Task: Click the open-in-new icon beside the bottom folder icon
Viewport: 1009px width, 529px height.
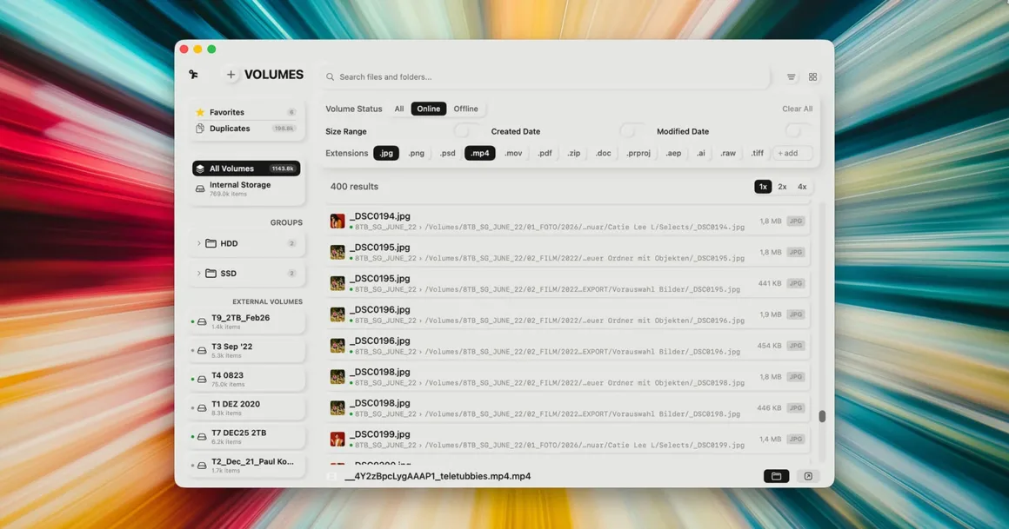Action: coord(808,475)
